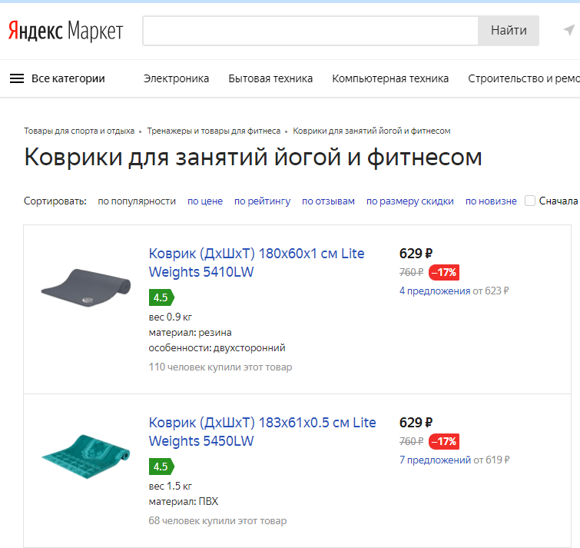The height and width of the screenshot is (548, 580).
Task: Click the Найти search button
Action: (509, 31)
